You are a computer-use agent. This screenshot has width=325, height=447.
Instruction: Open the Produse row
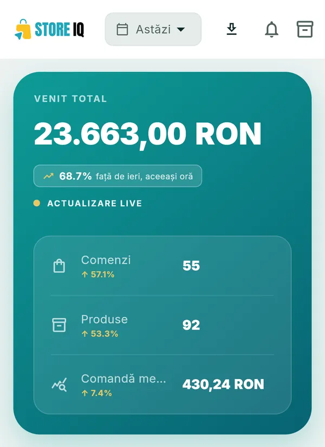click(x=162, y=325)
